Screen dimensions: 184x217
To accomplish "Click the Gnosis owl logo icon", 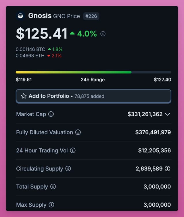I will pos(20,16).
